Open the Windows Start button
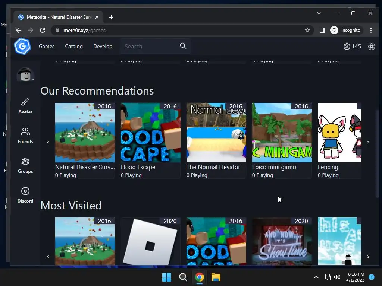Viewport: 382px width, 286px height. 167,277
